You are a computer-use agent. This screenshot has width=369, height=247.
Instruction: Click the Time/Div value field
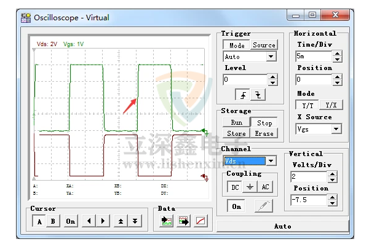coord(313,57)
